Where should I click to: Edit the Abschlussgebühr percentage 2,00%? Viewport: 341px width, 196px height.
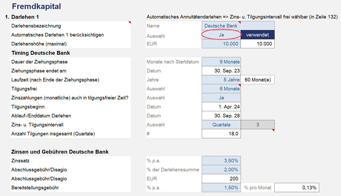pyautogui.click(x=221, y=170)
